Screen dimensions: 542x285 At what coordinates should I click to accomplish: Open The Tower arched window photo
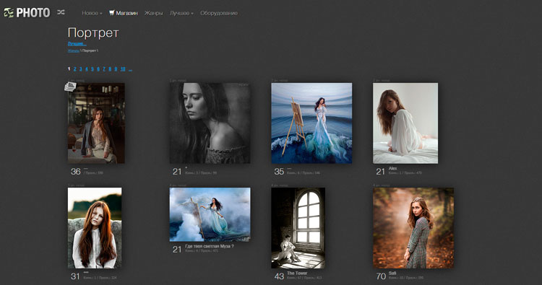[298, 228]
